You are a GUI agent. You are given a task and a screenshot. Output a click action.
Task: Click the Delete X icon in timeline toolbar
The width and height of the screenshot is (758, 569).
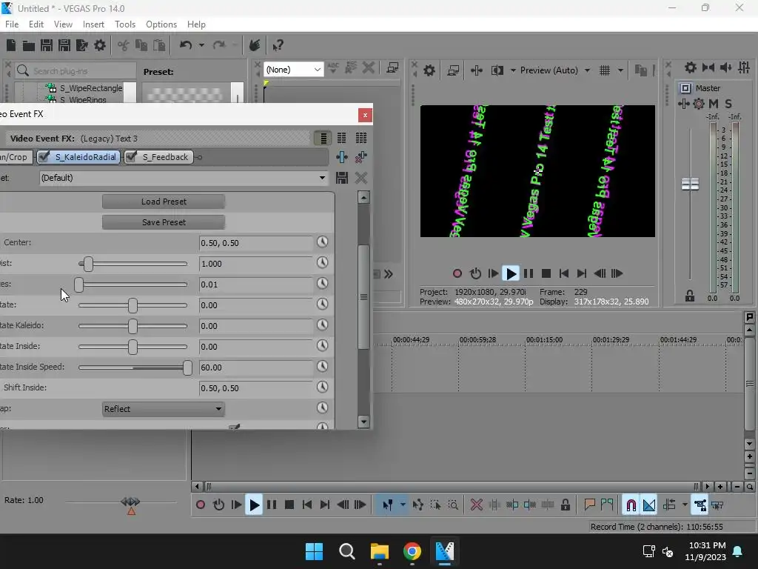pos(476,505)
